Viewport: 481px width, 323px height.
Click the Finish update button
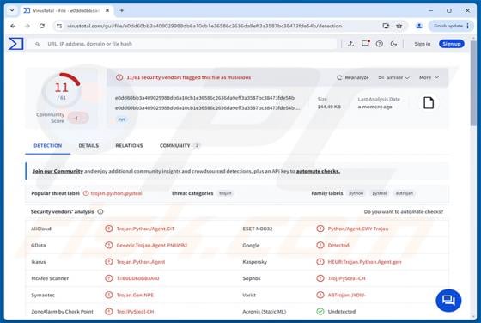(x=448, y=26)
